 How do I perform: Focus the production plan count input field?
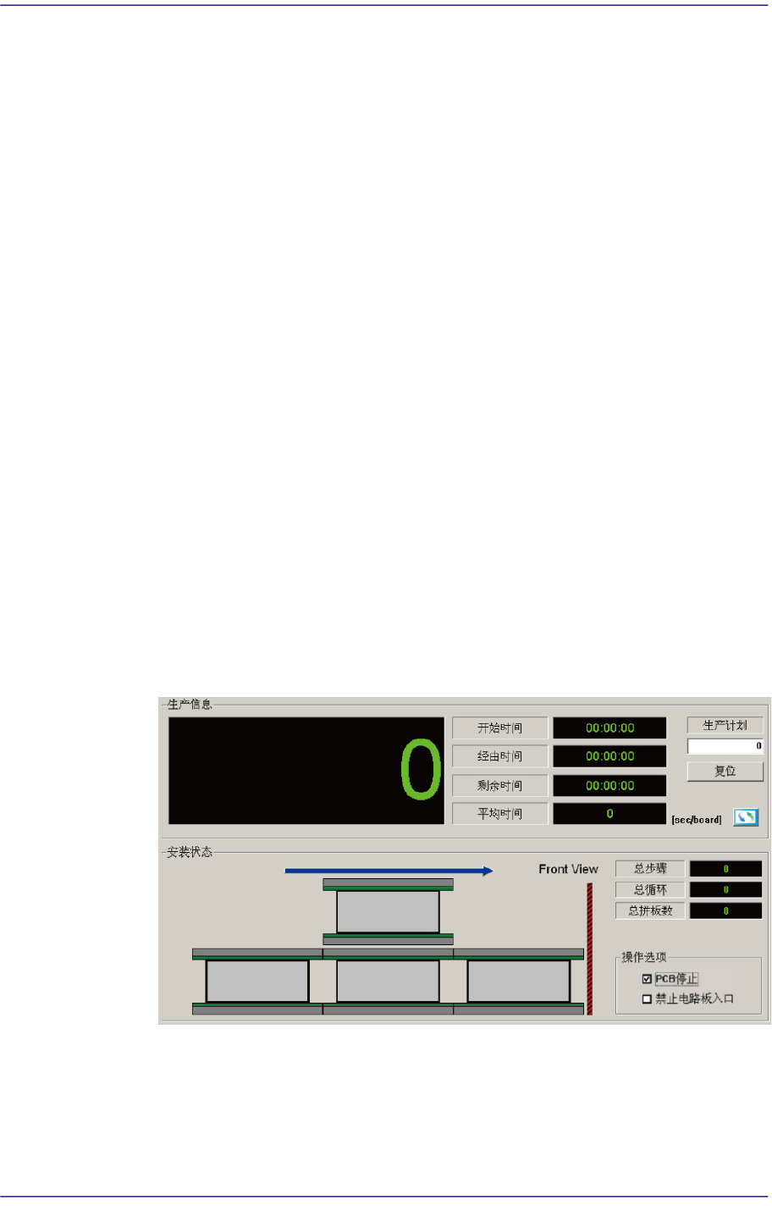click(725, 746)
